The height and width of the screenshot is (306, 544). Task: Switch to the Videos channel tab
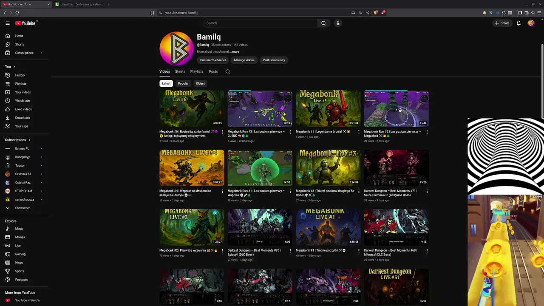164,71
